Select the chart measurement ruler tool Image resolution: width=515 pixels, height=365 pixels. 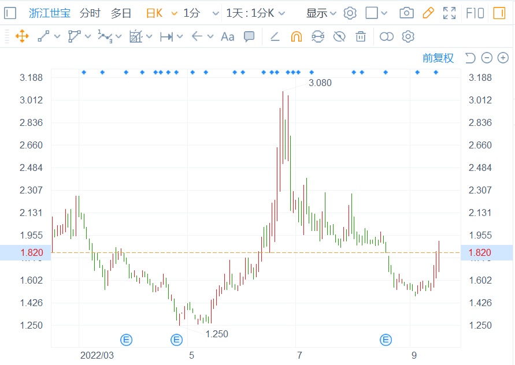[136, 36]
